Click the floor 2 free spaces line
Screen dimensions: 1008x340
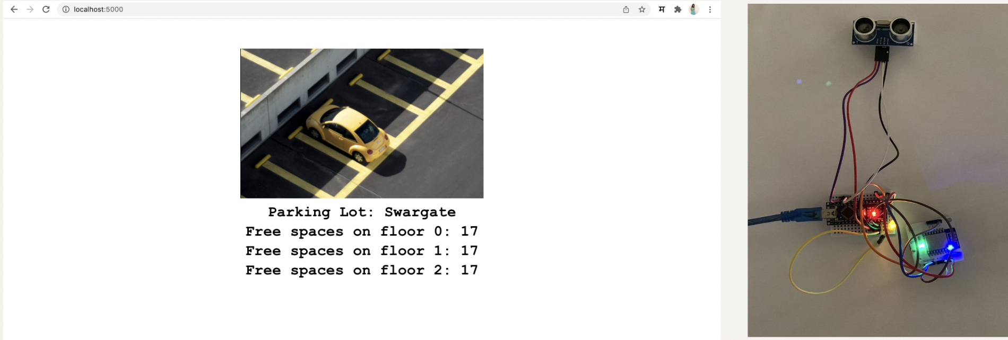(361, 270)
